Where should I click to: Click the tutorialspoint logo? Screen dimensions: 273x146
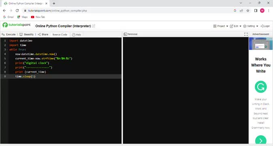coord(17,25)
